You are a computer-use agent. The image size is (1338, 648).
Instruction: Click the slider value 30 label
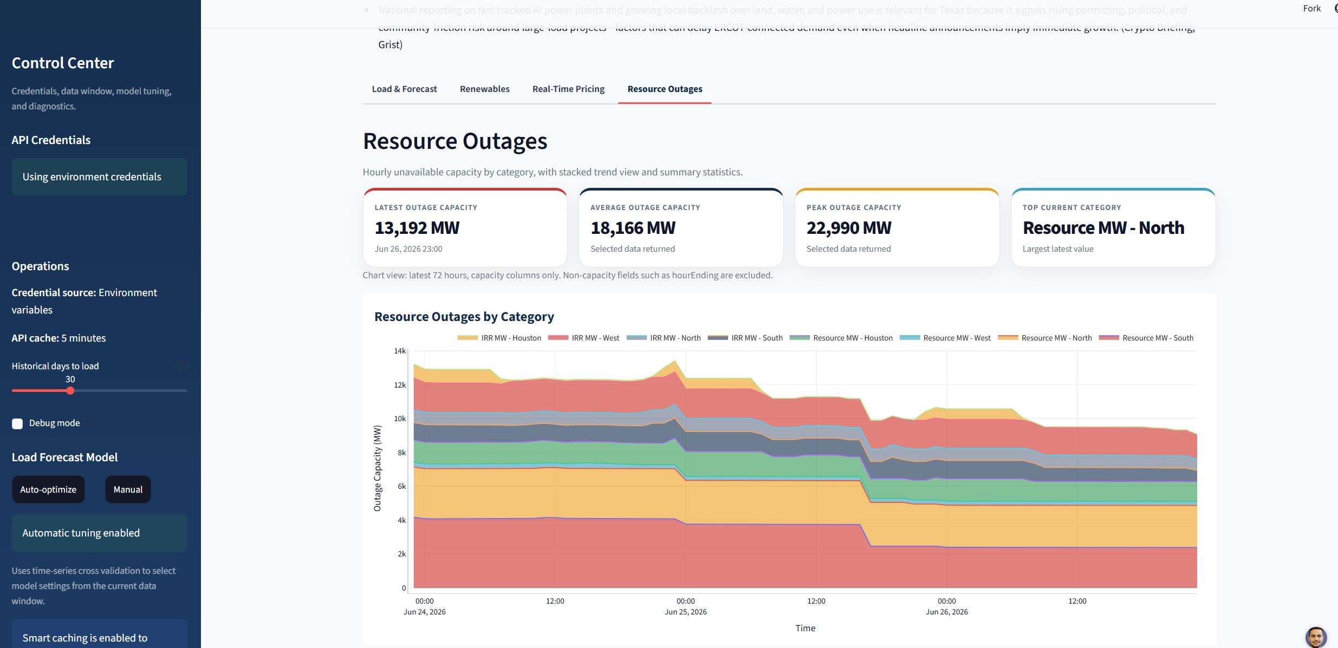coord(70,379)
